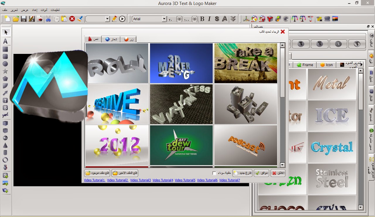This screenshot has height=217, width=375.
Task: Open the عرض (View) menu
Action: (25, 10)
